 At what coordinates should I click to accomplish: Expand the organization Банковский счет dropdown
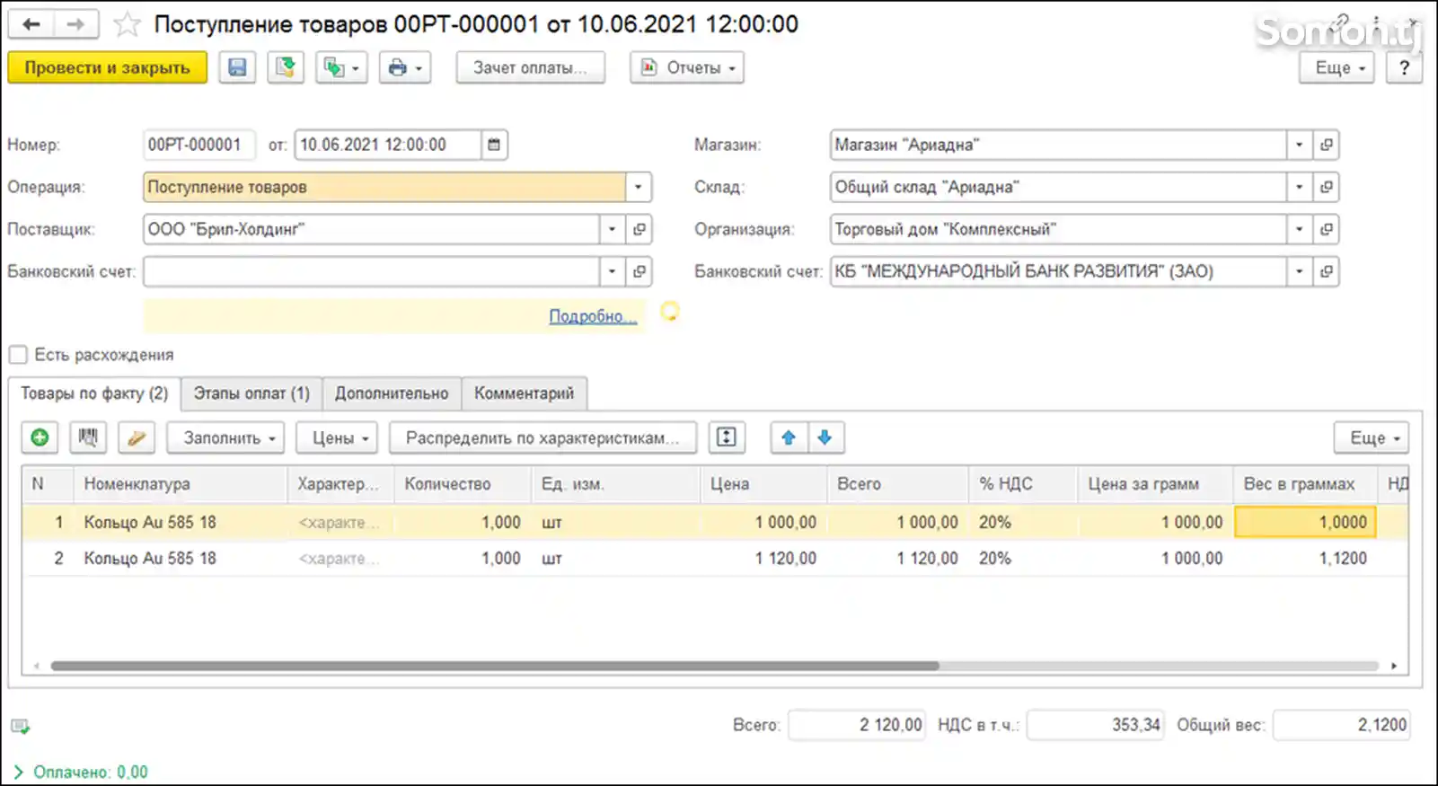click(x=1299, y=271)
